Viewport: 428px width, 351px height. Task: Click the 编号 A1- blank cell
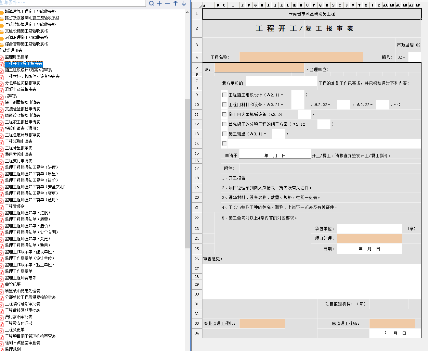point(415,57)
